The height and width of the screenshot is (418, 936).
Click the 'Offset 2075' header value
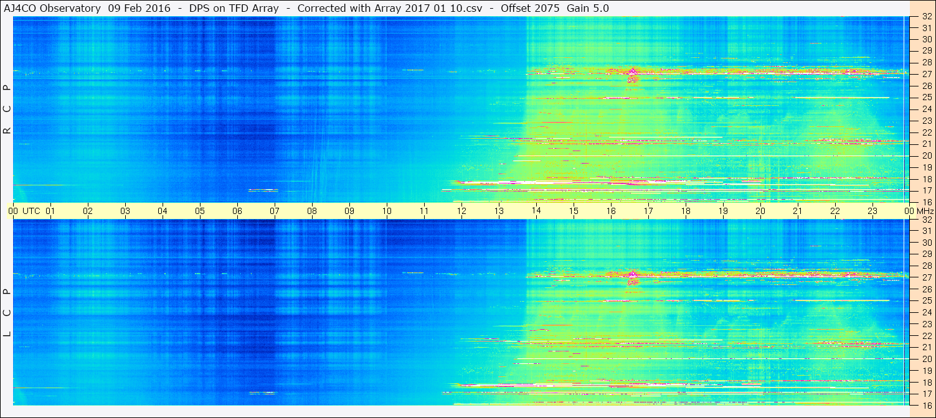pos(530,8)
